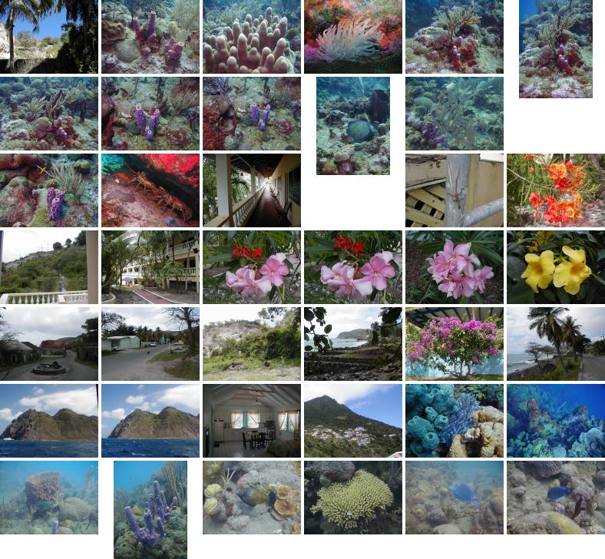Screen dimensions: 605x559
Task: Select the palm tree and blue sky photo
Action: tap(49, 37)
